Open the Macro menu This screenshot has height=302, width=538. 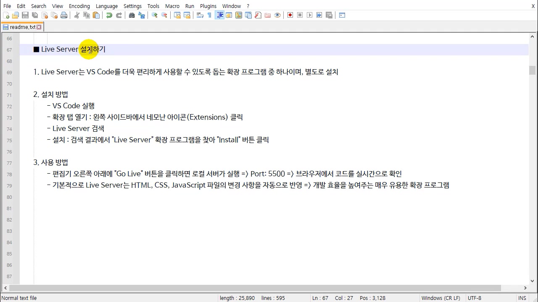coord(172,6)
